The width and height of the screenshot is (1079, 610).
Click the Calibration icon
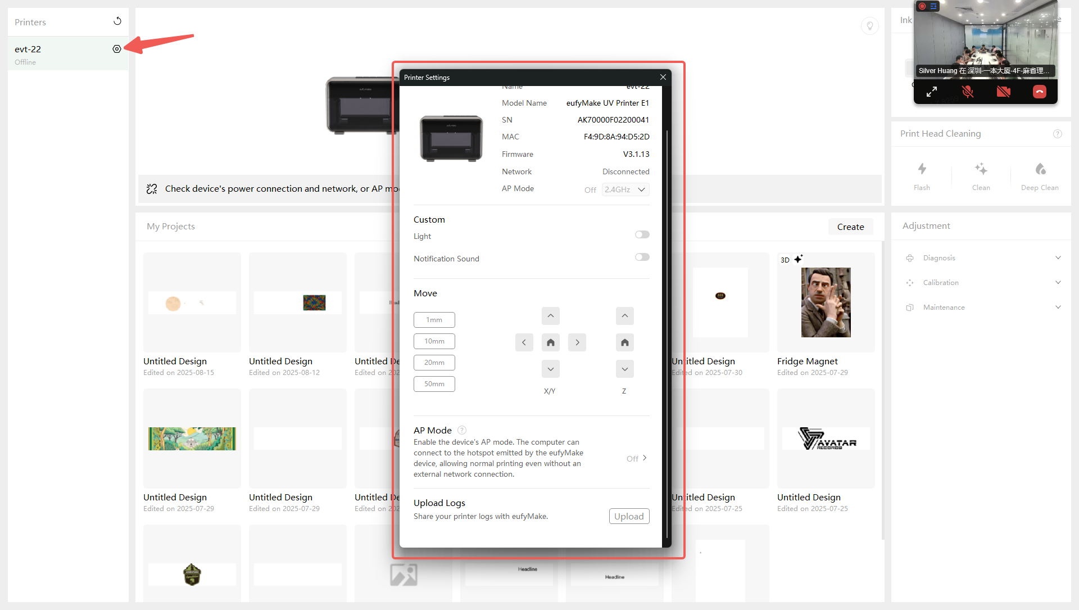(910, 283)
